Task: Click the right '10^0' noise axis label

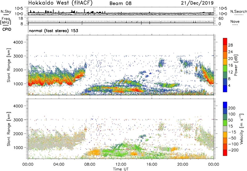Action: (223, 14)
